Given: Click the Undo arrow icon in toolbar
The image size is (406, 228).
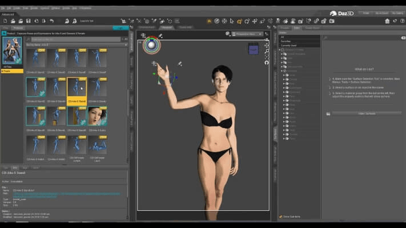Looking at the screenshot, I should (x=51, y=21).
